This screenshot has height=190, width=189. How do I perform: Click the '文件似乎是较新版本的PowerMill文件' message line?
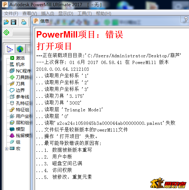pyautogui.click(x=82, y=130)
